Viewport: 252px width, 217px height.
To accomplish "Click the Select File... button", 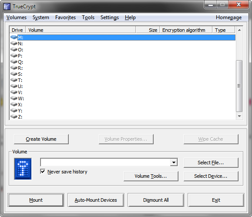I will tap(211, 163).
